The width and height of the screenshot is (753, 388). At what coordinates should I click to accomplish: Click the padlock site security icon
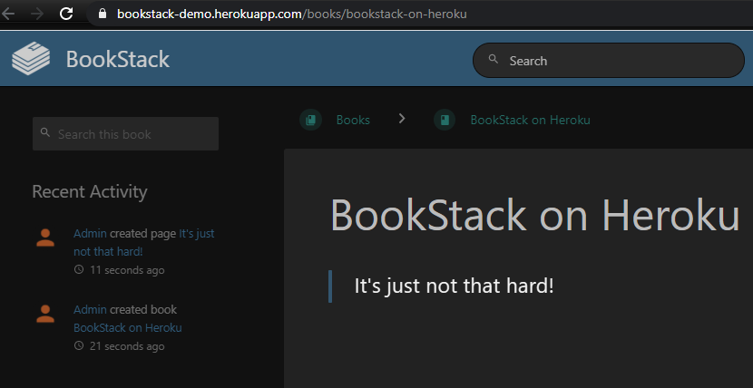(x=102, y=14)
